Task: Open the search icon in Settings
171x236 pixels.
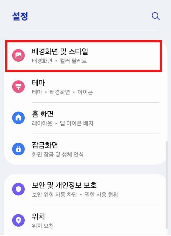Action: (156, 16)
